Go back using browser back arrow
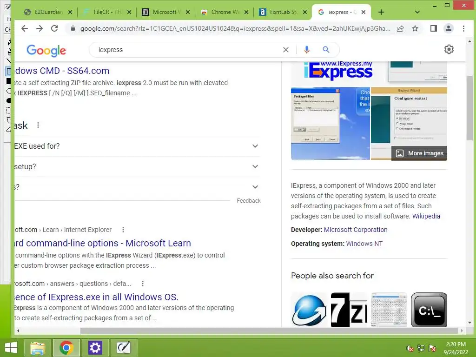This screenshot has width=476, height=357. point(25,28)
